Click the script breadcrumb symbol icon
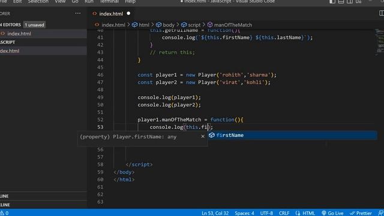384x216 pixels. pyautogui.click(x=184, y=25)
